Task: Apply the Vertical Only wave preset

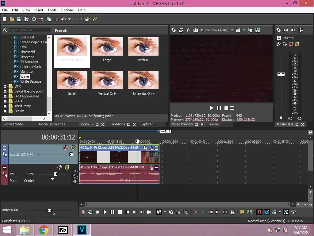Action: coord(108,83)
